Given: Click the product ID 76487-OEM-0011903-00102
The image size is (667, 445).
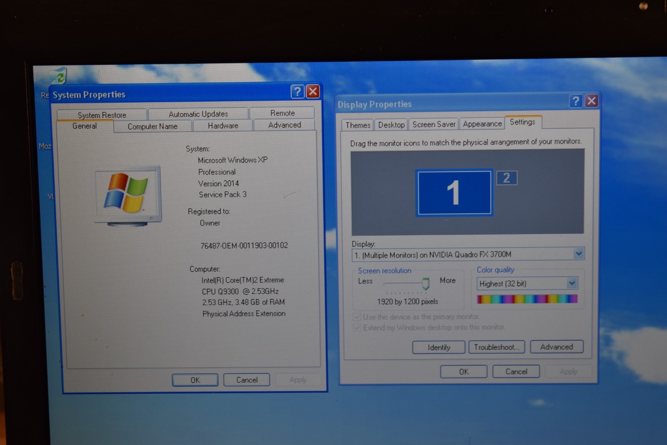Looking at the screenshot, I should tap(244, 246).
